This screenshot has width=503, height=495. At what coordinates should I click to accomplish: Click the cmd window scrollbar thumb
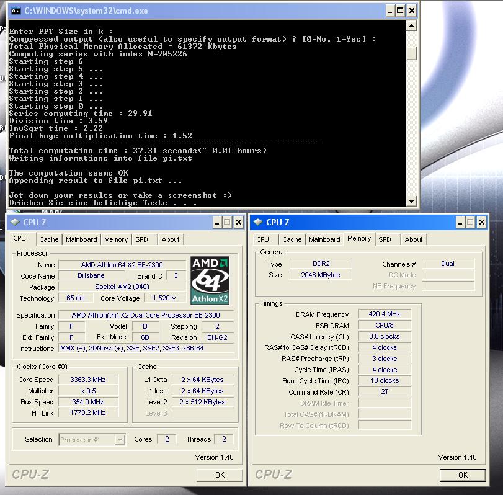411,53
